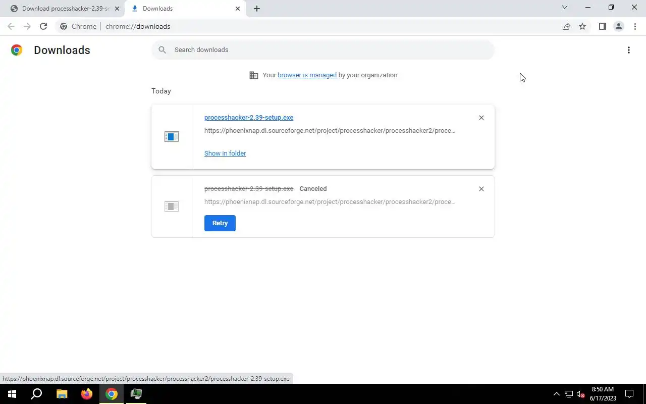
Task: Open the Chrome three-dot menu in toolbar
Action: [x=635, y=26]
